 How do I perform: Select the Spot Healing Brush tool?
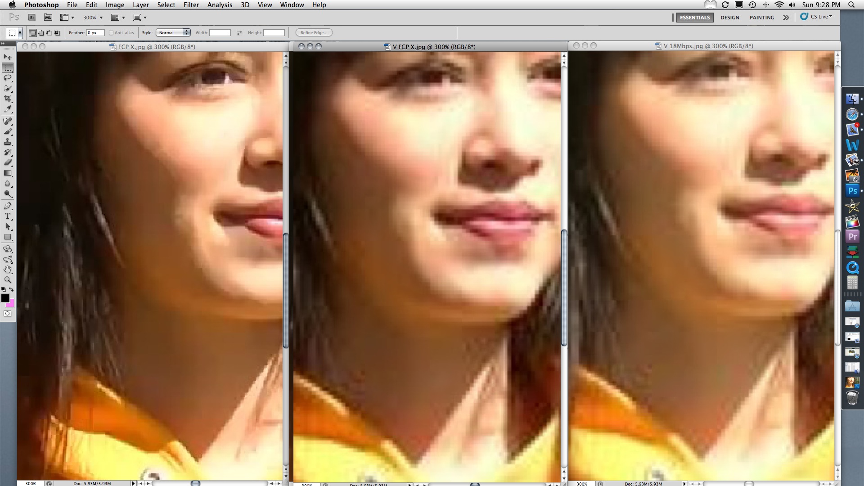point(8,121)
